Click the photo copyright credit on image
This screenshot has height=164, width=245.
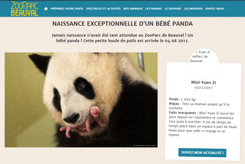pos(145,146)
